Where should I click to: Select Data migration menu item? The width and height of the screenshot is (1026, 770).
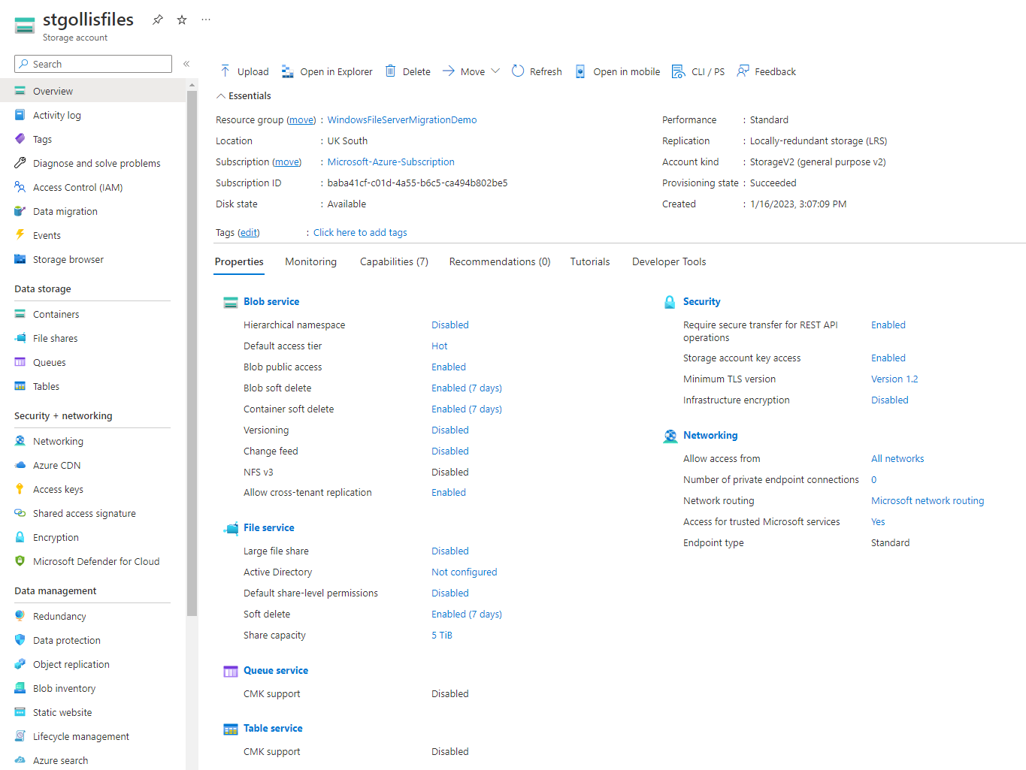click(x=65, y=211)
